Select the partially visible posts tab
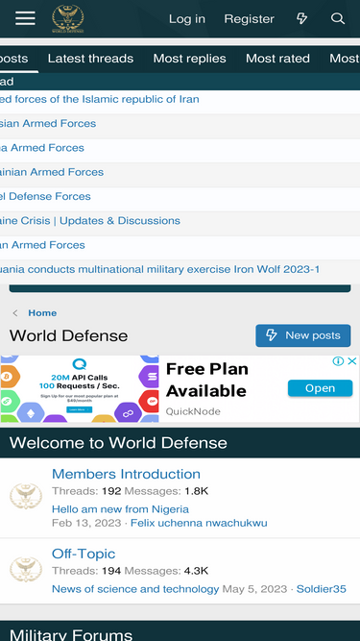This screenshot has width=360, height=641. pos(14,59)
